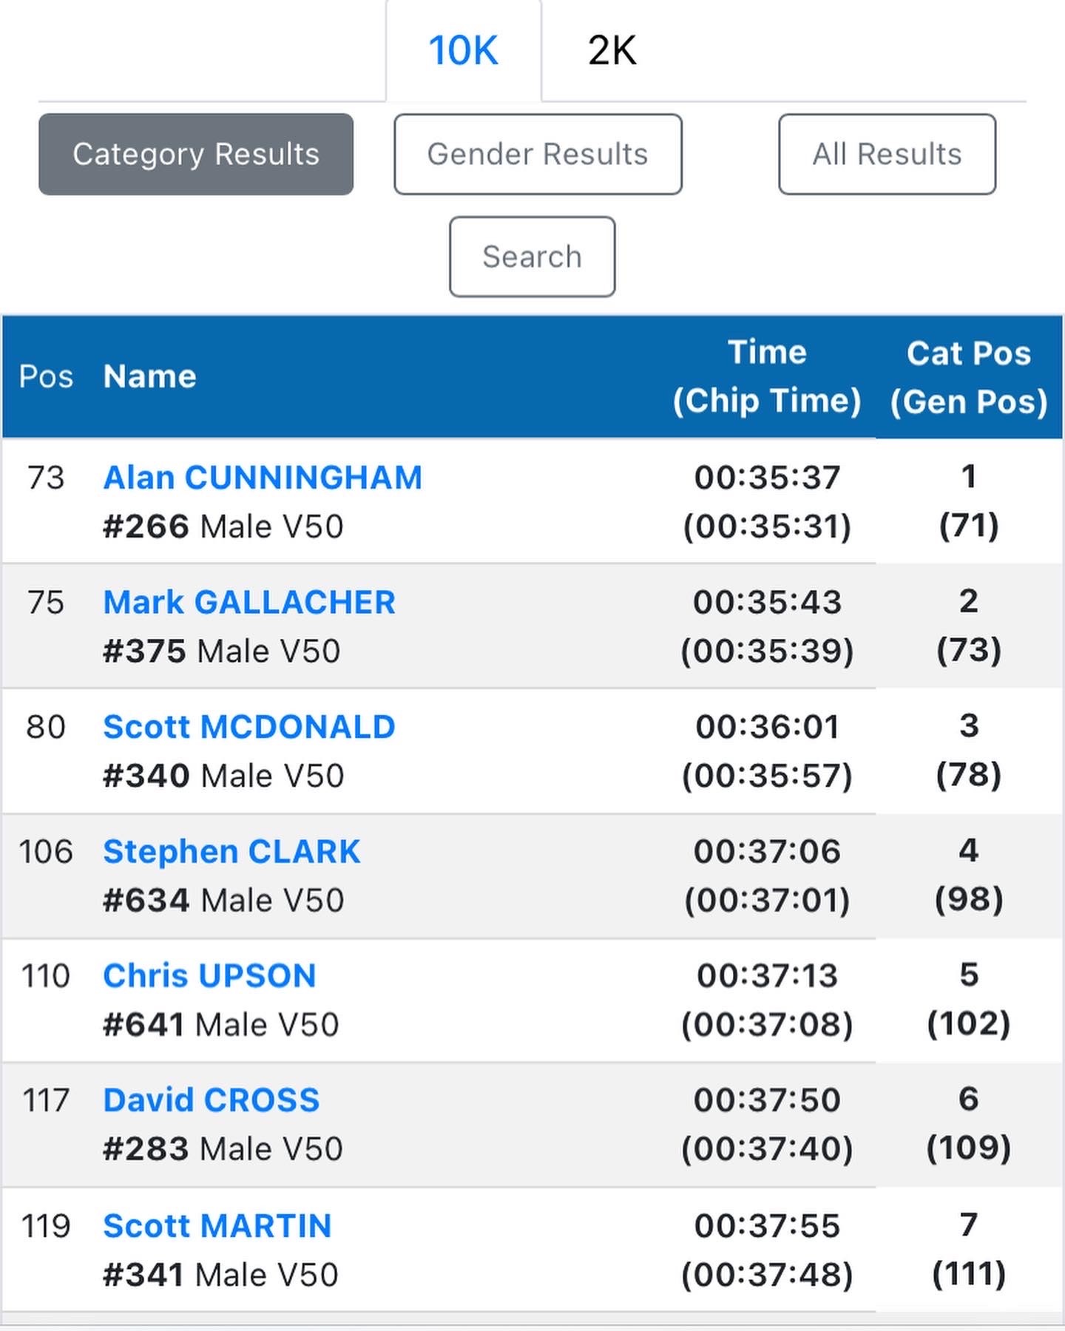Click the Name column header
The height and width of the screenshot is (1331, 1065).
(x=150, y=376)
